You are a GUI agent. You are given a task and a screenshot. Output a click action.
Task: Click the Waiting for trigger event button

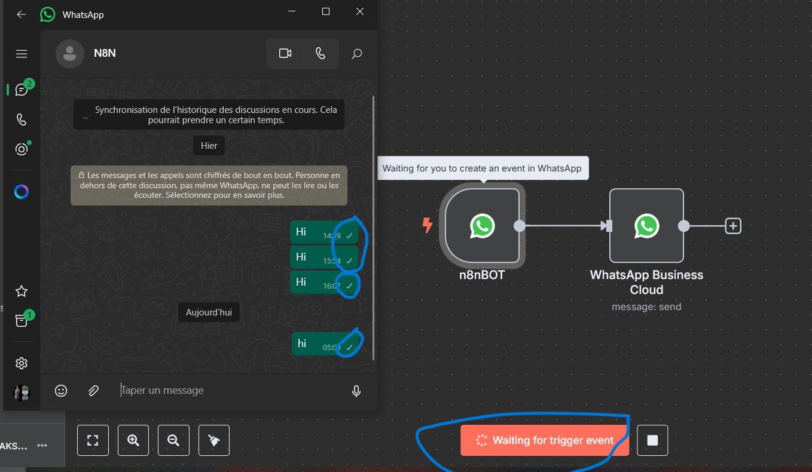544,440
